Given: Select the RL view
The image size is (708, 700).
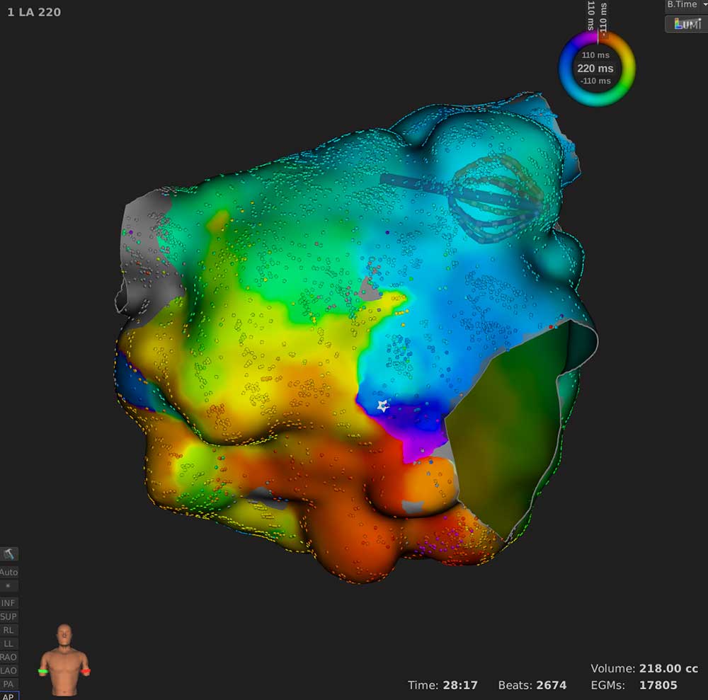Looking at the screenshot, I should tap(8, 630).
